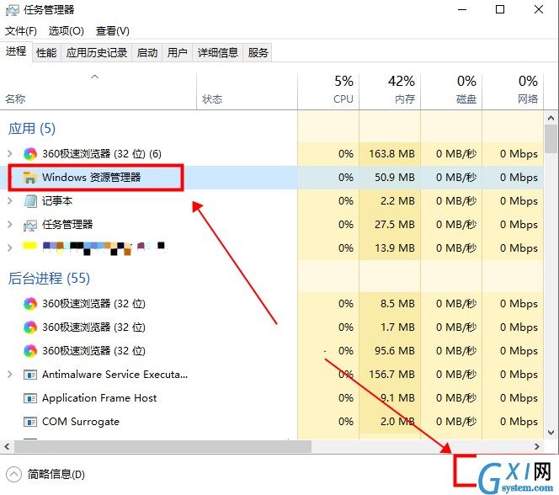559x495 pixels.
Task: Click the Antimalware Service Executable icon
Action: click(30, 375)
